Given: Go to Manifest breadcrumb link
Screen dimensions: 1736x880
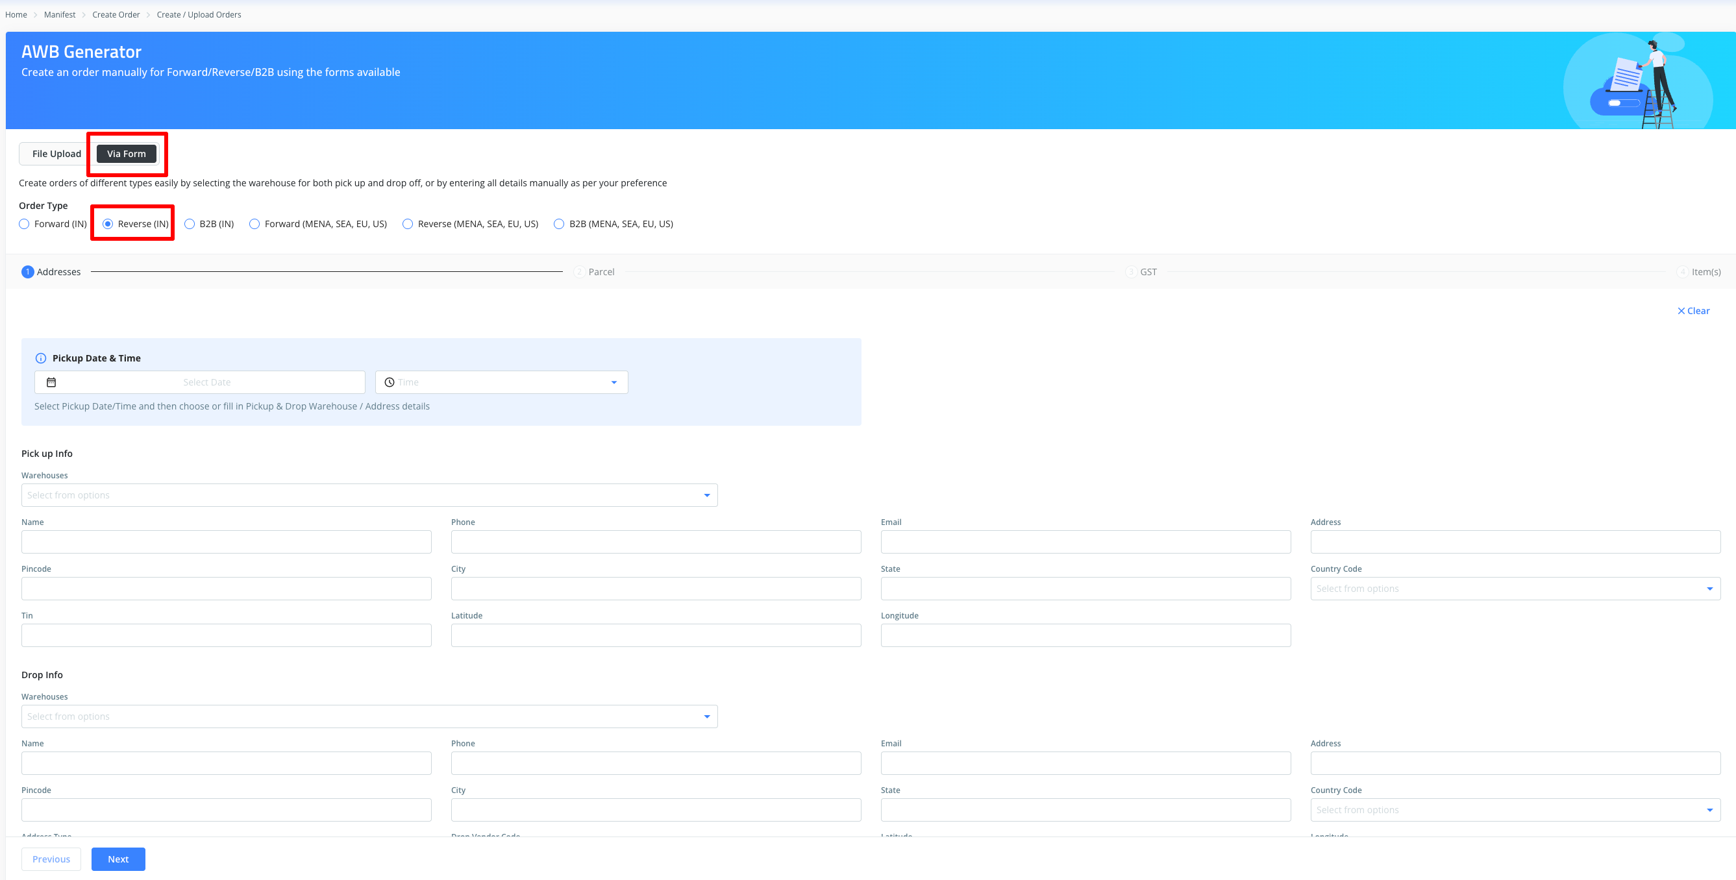Looking at the screenshot, I should [59, 14].
